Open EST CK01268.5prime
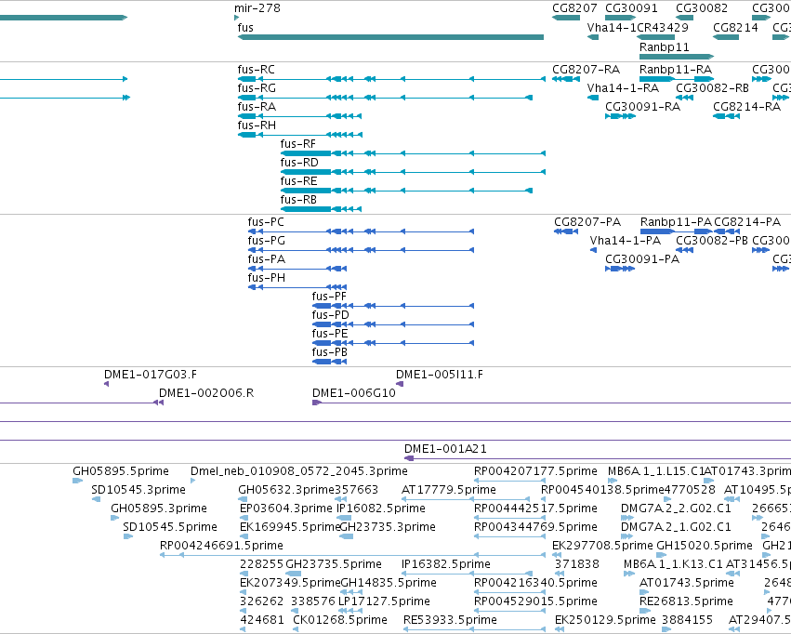The width and height of the screenshot is (791, 634). [x=297, y=630]
